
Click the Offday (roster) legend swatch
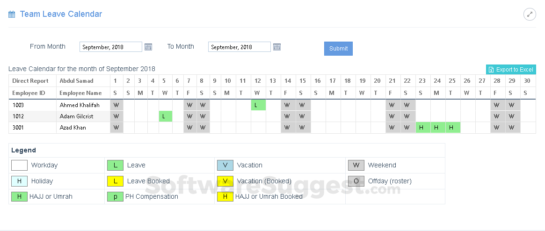point(356,181)
